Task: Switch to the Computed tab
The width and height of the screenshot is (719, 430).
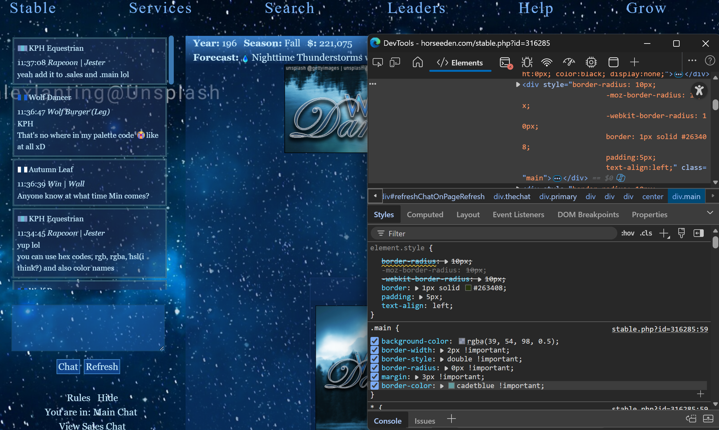Action: (x=425, y=215)
